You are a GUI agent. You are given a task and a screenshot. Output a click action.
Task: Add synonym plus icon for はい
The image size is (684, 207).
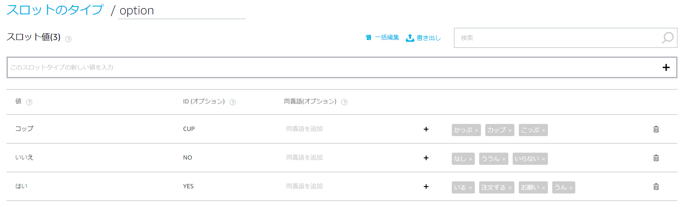426,187
